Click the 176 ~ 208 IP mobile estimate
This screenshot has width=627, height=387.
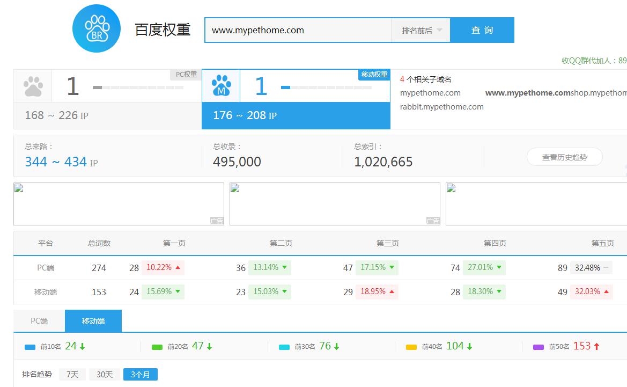245,115
